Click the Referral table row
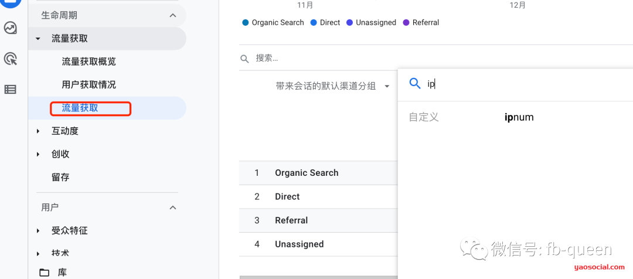The height and width of the screenshot is (279, 633). click(x=318, y=220)
